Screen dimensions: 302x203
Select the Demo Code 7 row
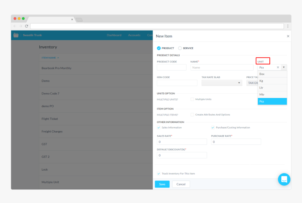tap(96, 93)
